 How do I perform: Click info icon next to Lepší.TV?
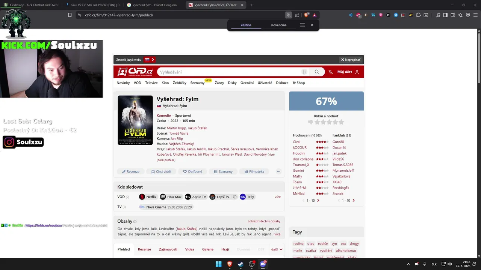click(234, 196)
